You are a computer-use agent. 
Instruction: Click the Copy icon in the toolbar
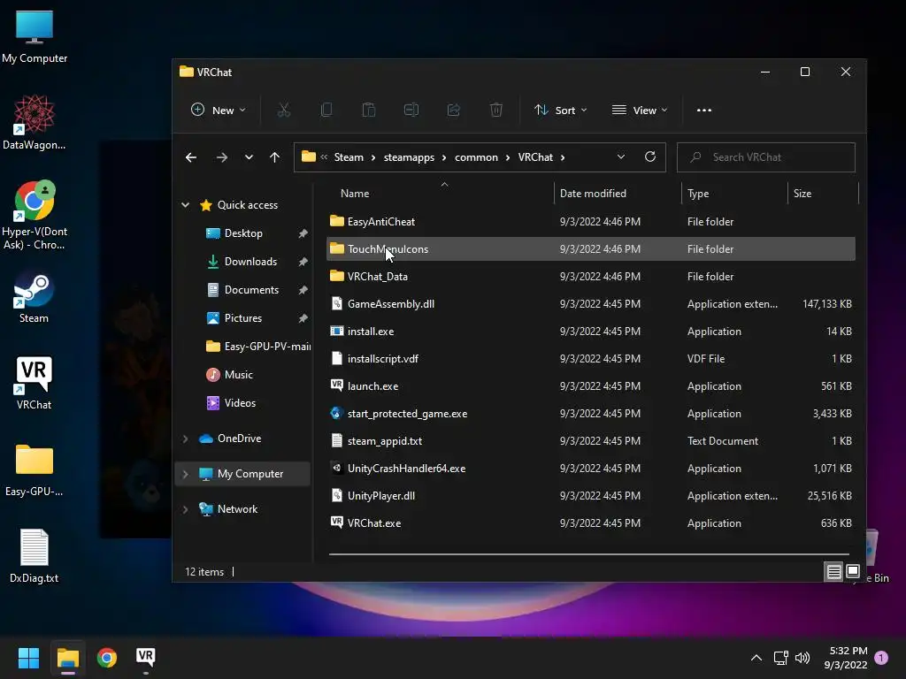pyautogui.click(x=326, y=110)
